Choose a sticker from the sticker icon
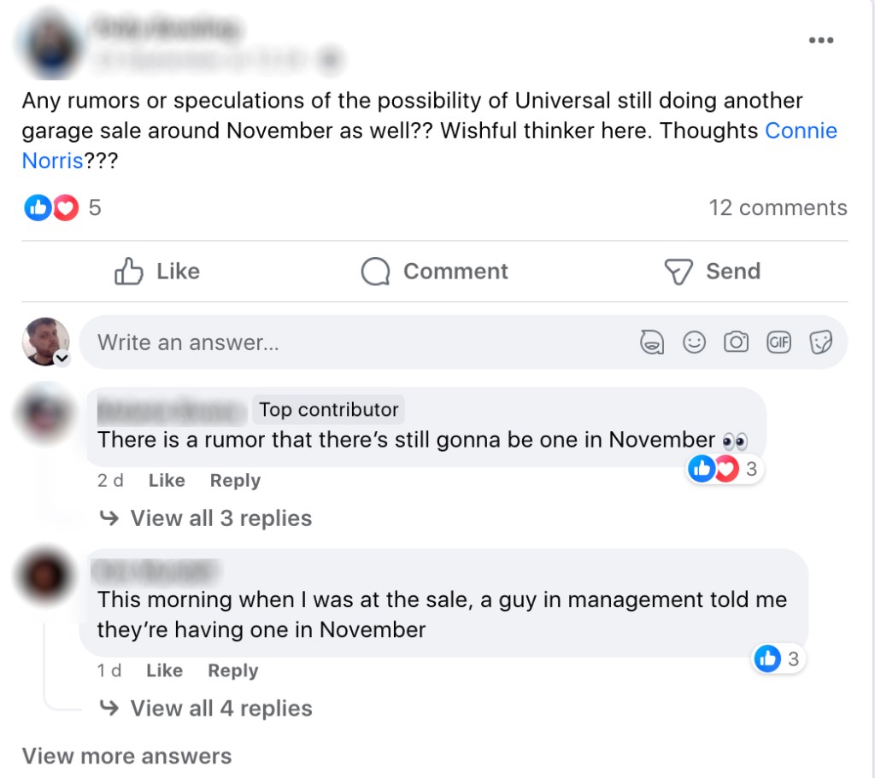Image resolution: width=875 pixels, height=778 pixels. tap(820, 342)
